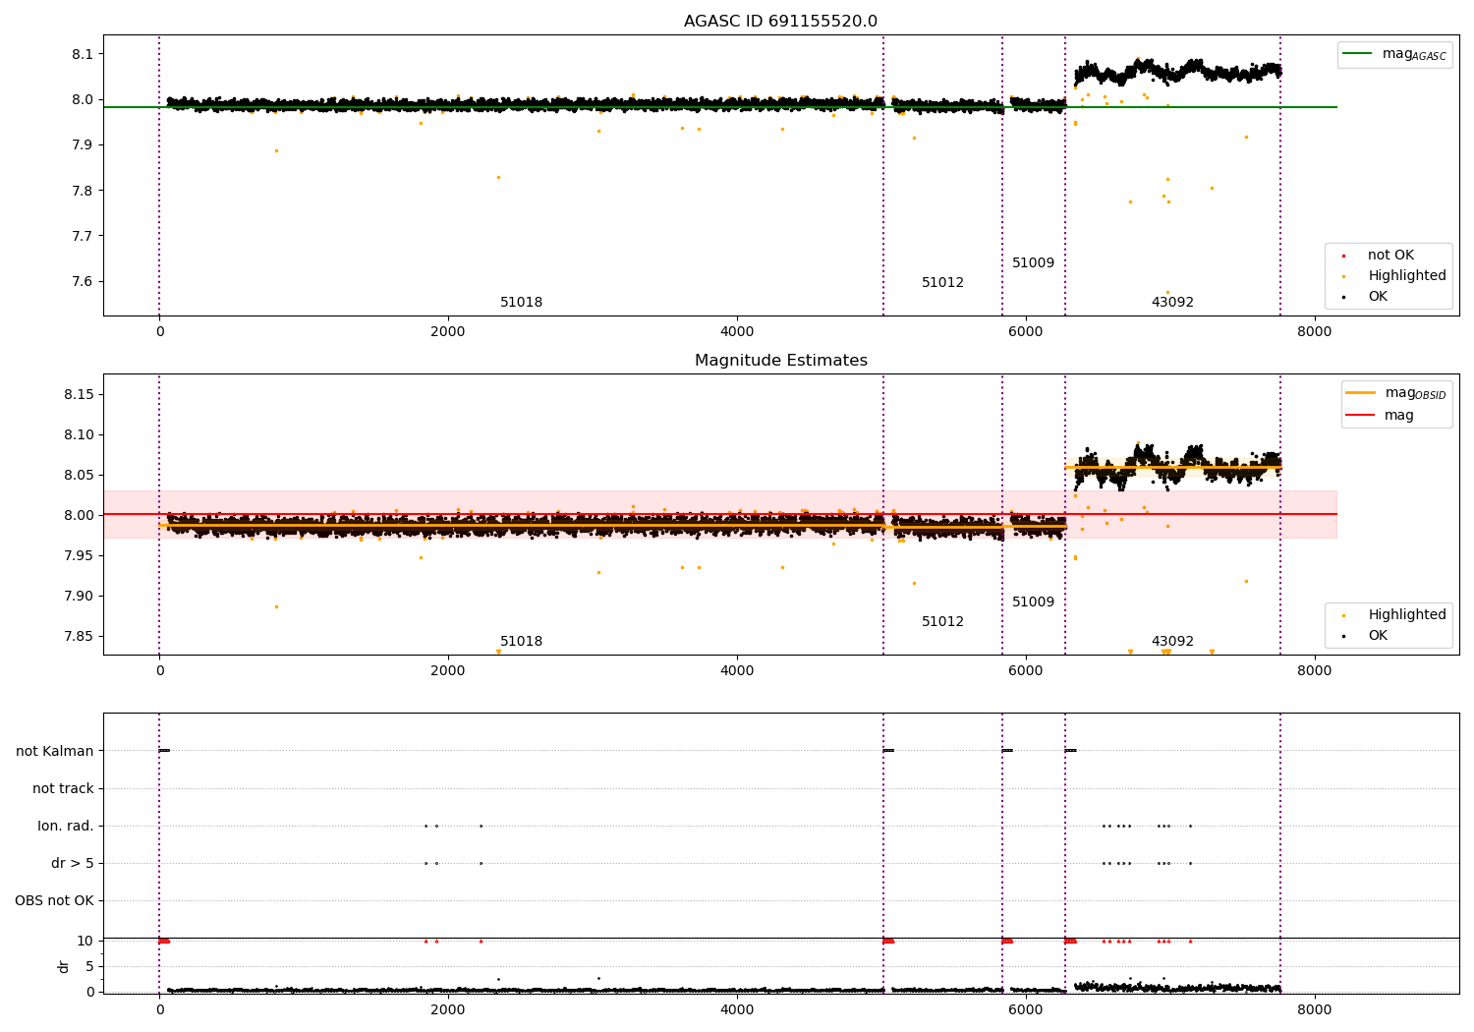Viewport: 1474px width, 1032px height.
Task: Click the "Magnitude Estimates" plot title
Action: [x=780, y=361]
